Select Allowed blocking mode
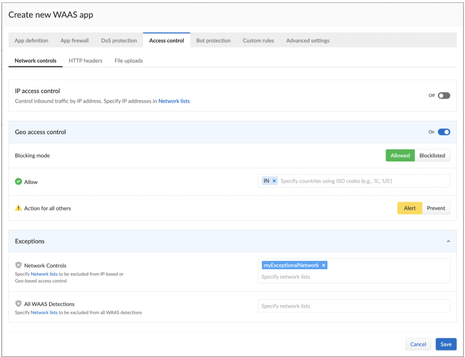The image size is (465, 357). [x=400, y=155]
